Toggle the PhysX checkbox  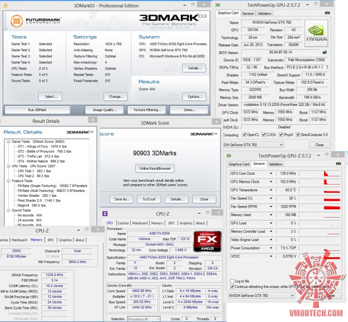[x=281, y=134]
